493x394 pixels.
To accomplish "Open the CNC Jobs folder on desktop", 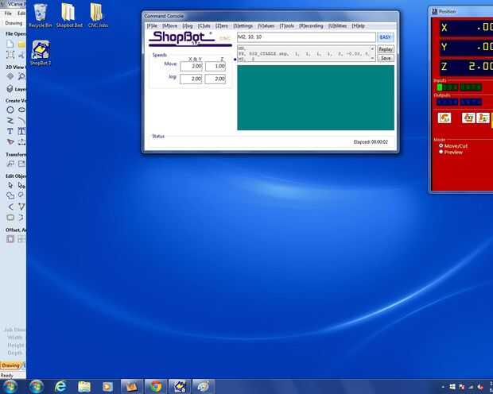I will [x=98, y=16].
